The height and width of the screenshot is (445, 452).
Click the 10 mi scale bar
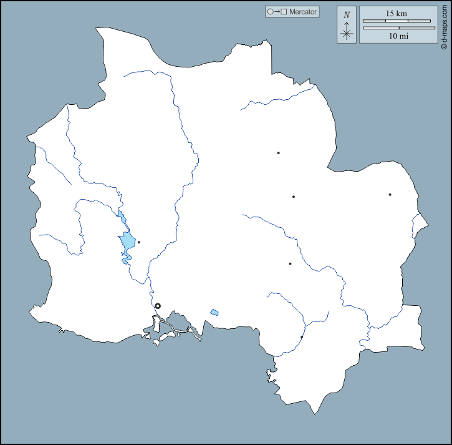(397, 28)
